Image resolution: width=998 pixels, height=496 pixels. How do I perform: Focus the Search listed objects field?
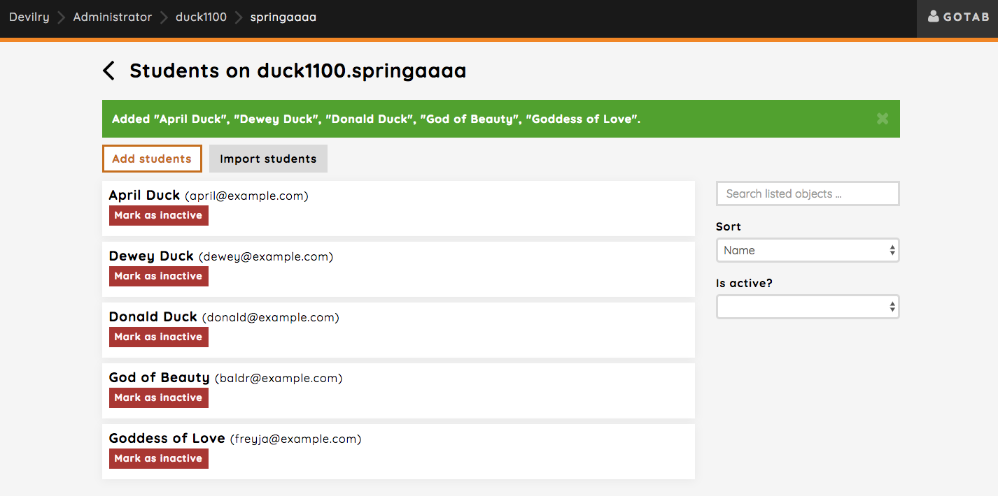pos(808,194)
